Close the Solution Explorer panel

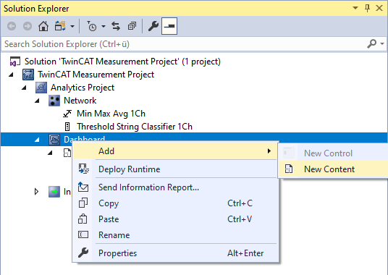379,8
